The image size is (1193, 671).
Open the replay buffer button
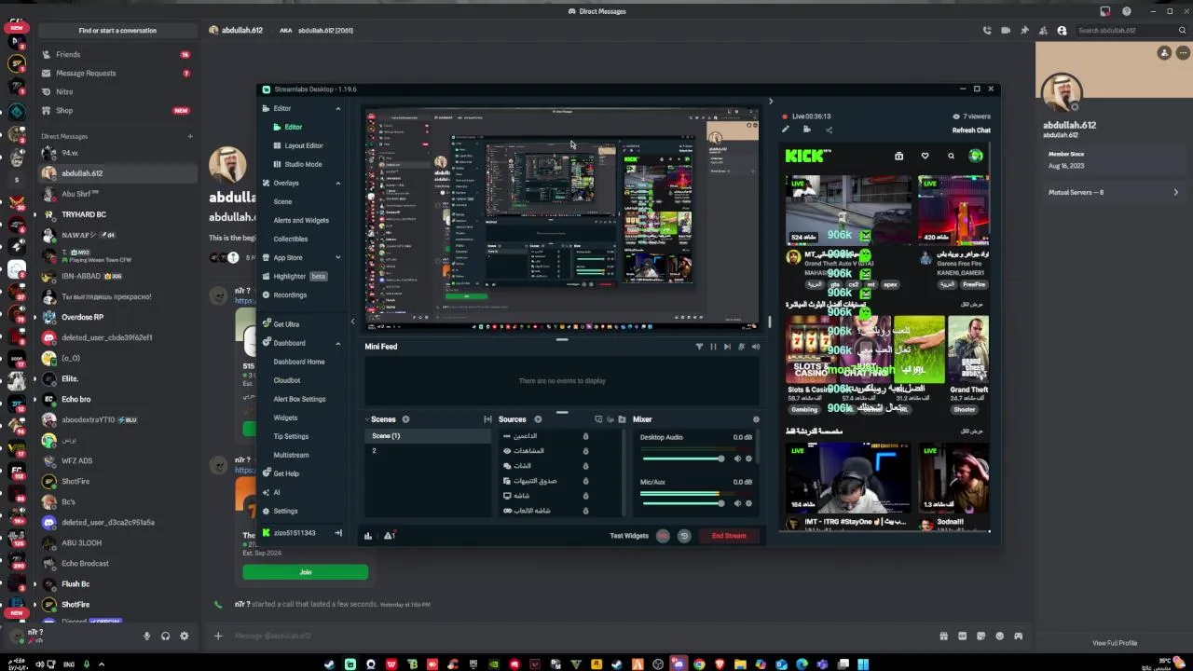(684, 536)
